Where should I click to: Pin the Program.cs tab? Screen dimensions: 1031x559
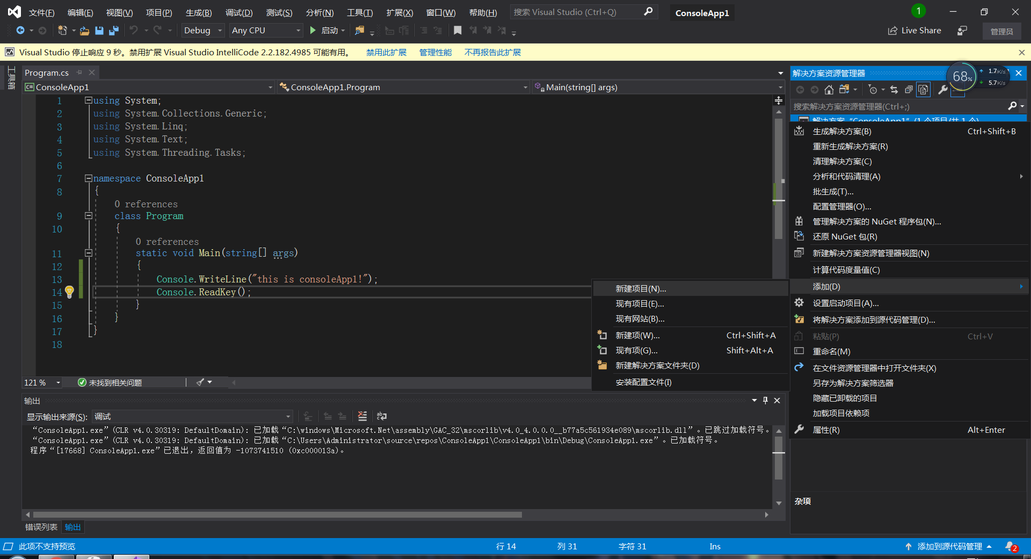79,72
